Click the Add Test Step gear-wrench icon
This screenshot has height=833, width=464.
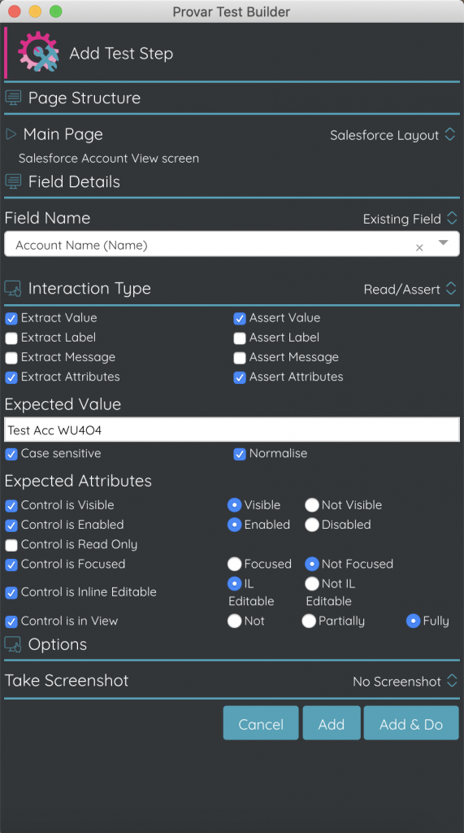[x=38, y=51]
